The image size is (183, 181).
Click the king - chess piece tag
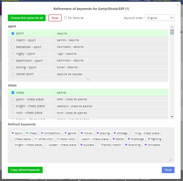146,133
